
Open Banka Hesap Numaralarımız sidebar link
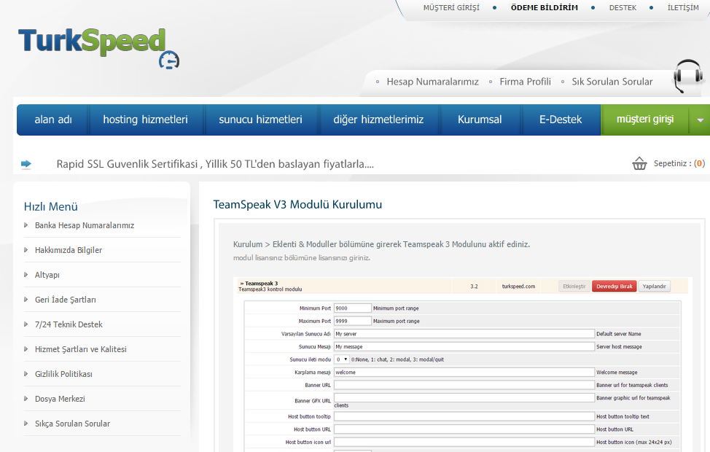pos(85,225)
